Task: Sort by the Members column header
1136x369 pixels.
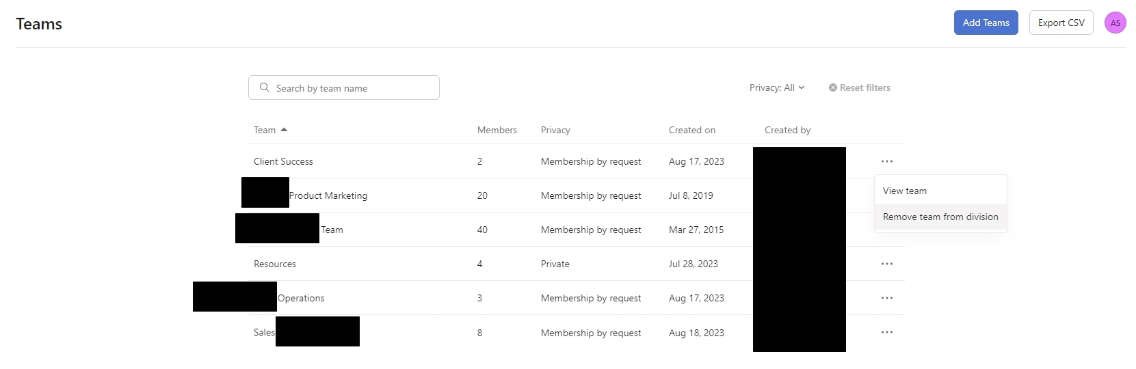Action: coord(497,130)
